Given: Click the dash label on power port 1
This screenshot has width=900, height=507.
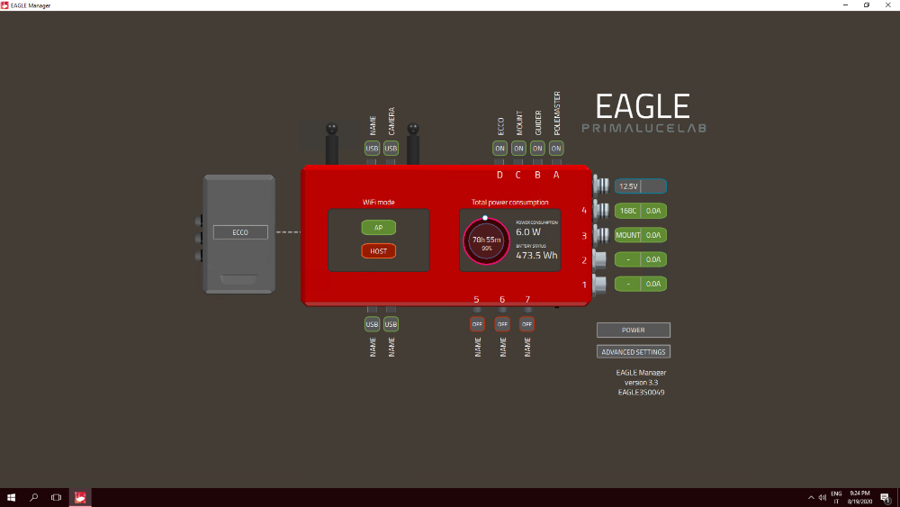Looking at the screenshot, I should click(x=628, y=285).
